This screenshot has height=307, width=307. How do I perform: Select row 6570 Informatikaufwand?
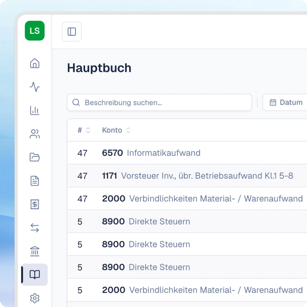pos(187,153)
